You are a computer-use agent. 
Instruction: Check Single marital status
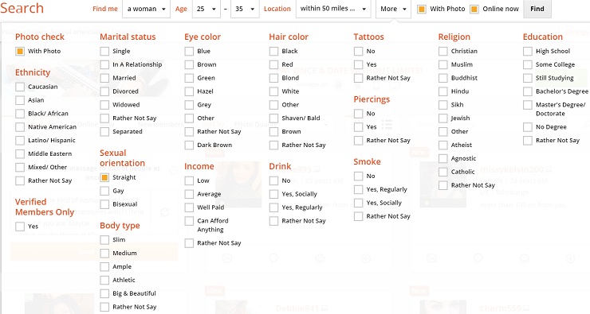click(104, 51)
